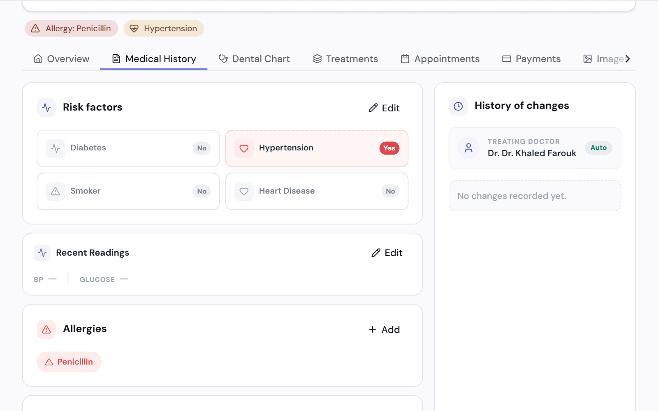Click the clock icon beside History of changes
The image size is (658, 411).
coord(458,106)
